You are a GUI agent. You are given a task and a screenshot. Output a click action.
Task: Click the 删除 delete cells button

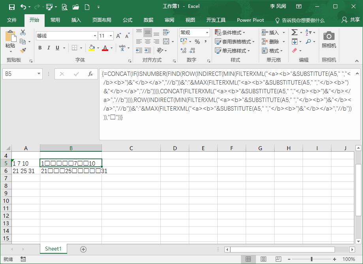tap(270, 41)
